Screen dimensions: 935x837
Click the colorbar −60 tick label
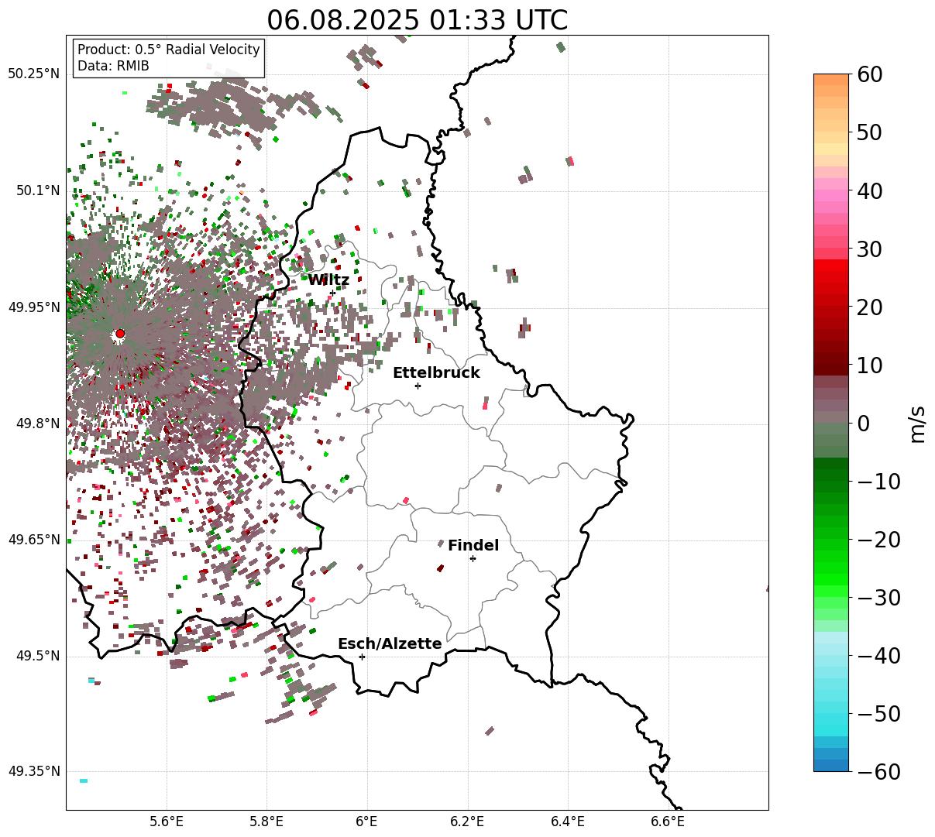tap(878, 771)
